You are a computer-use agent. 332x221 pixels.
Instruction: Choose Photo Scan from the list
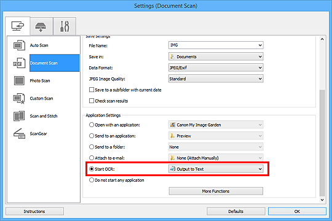[40, 81]
